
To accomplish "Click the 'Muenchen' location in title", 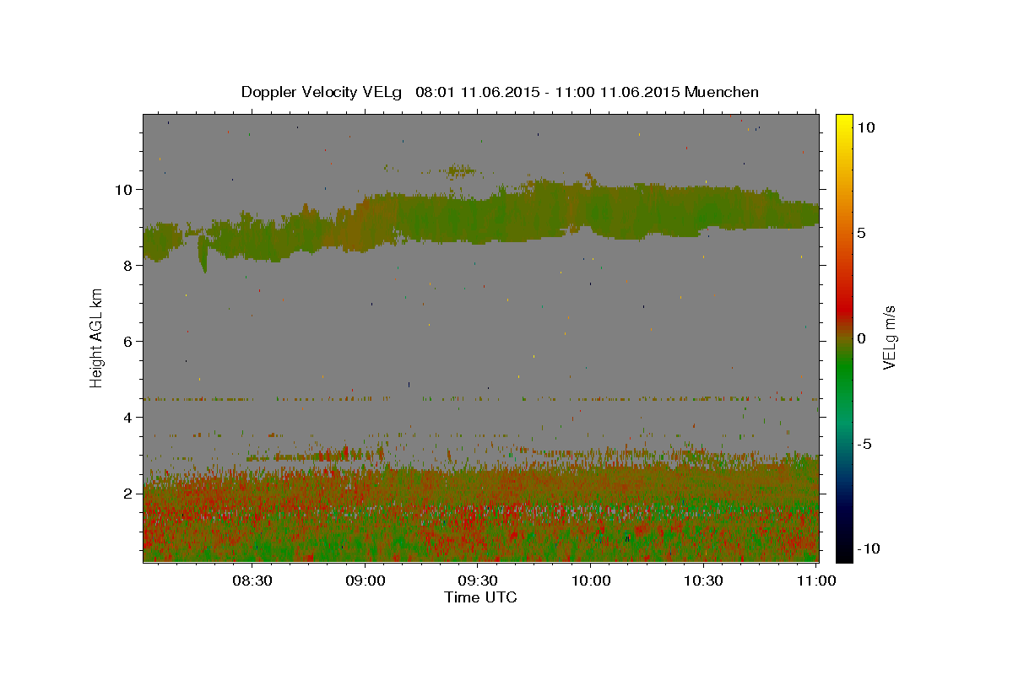I will coord(722,92).
